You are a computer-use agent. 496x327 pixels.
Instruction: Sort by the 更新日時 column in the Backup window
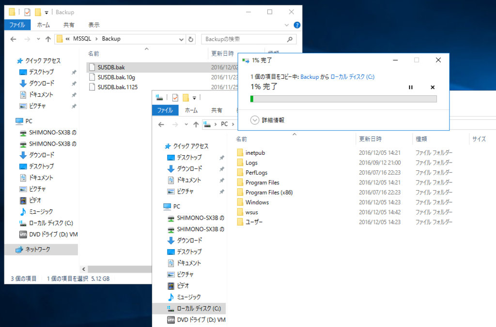223,53
